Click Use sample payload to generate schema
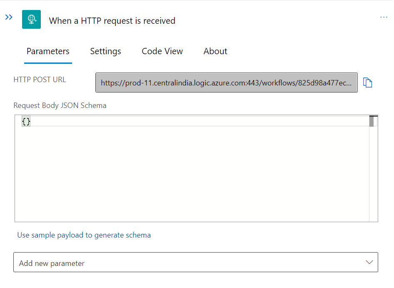This screenshot has width=394, height=288. tap(84, 235)
